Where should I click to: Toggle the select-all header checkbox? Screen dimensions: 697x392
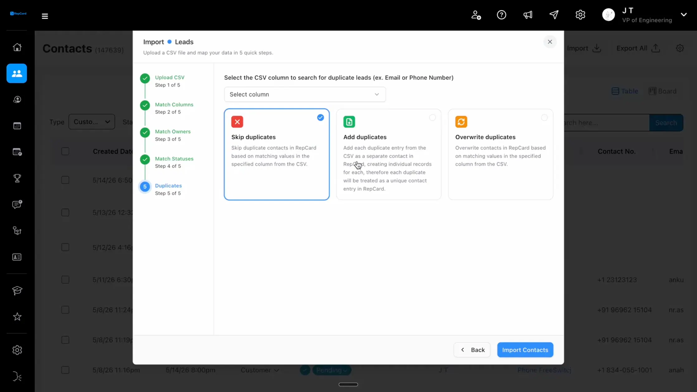tap(65, 151)
